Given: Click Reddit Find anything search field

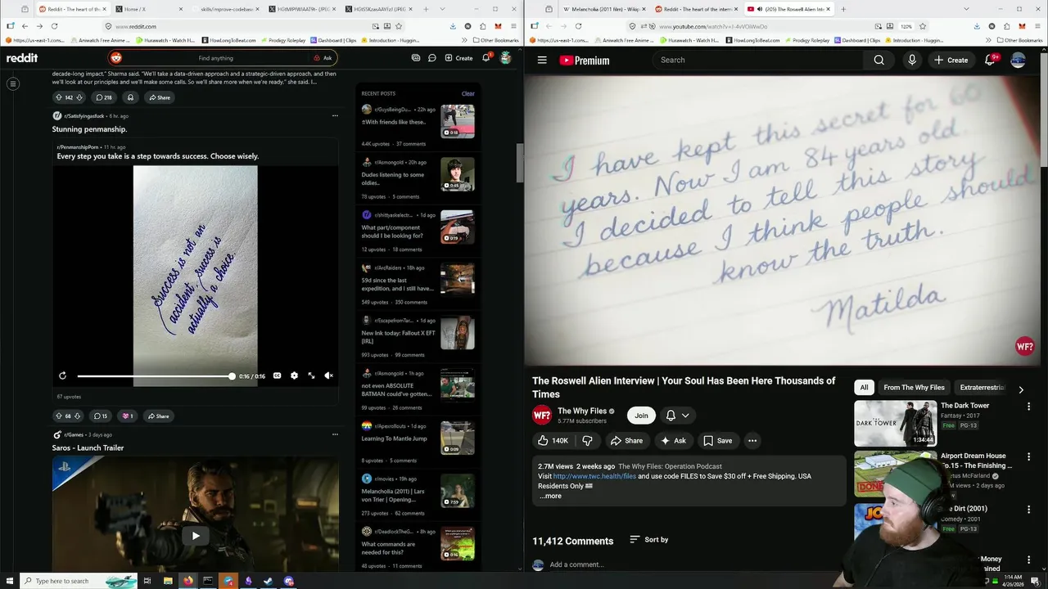Looking at the screenshot, I should [215, 58].
